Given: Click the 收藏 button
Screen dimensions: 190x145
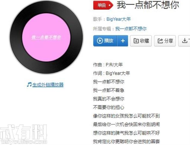Looking at the screenshot, I should pyautogui.click(x=141, y=41).
